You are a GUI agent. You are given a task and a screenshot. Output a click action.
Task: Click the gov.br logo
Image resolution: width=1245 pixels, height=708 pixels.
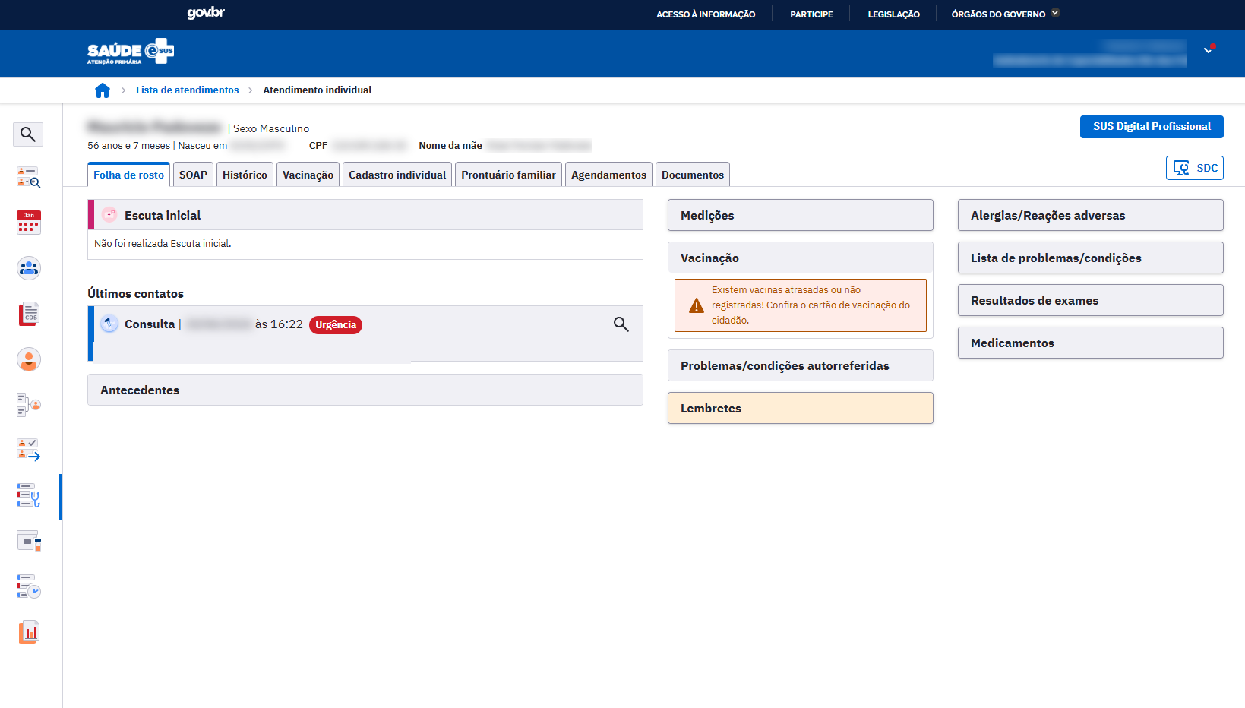(x=206, y=13)
